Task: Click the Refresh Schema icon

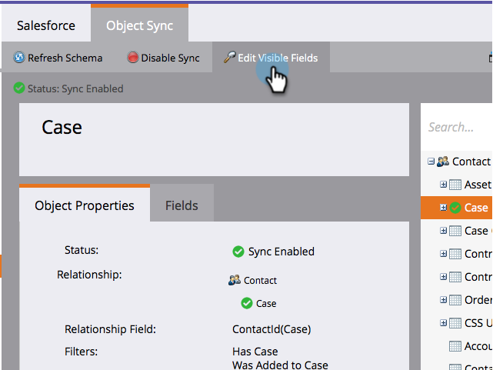Action: click(19, 58)
